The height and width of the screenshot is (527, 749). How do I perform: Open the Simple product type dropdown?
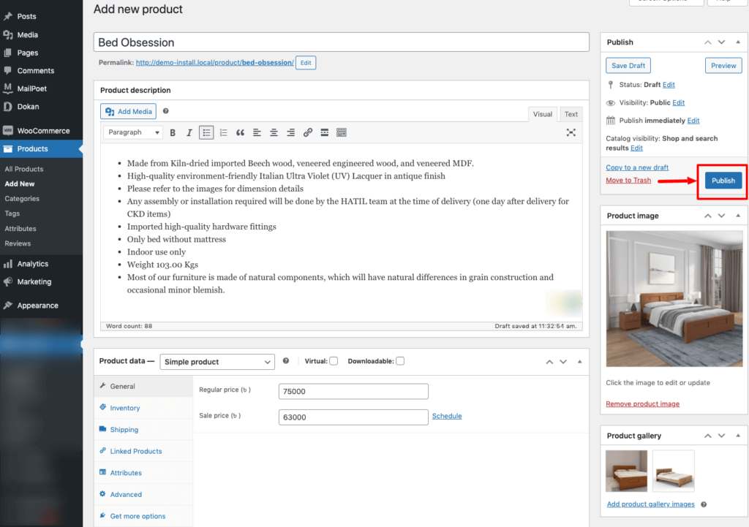click(x=217, y=362)
